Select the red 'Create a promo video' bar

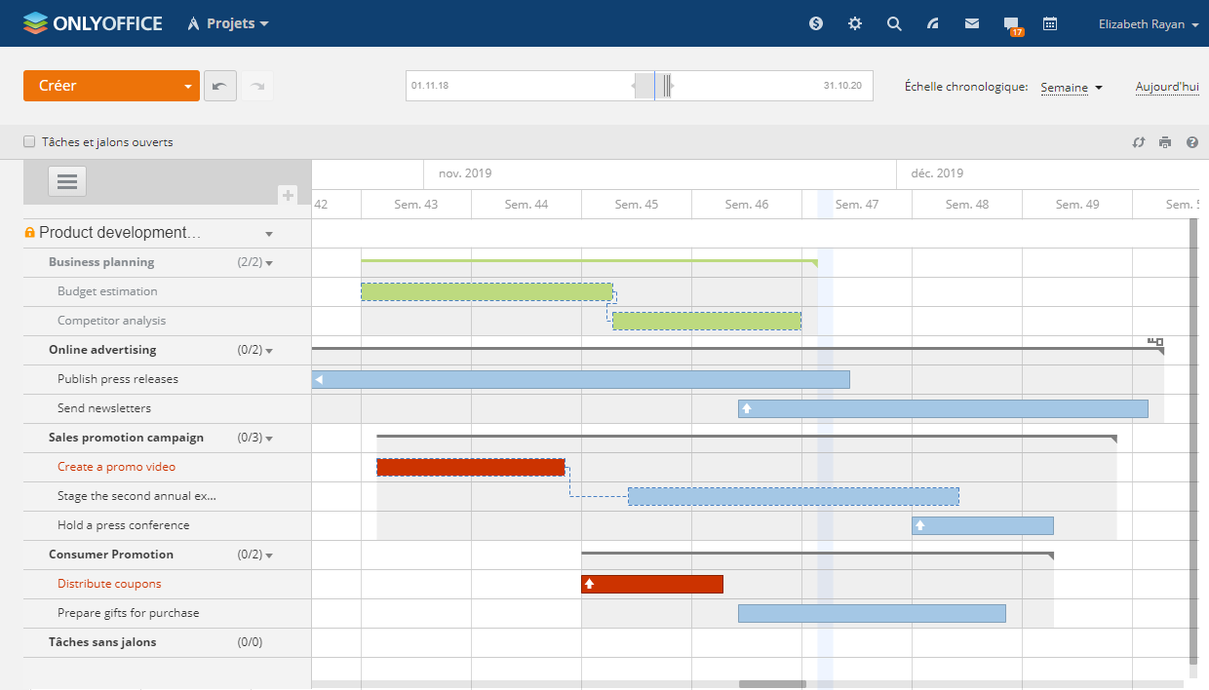pyautogui.click(x=471, y=467)
